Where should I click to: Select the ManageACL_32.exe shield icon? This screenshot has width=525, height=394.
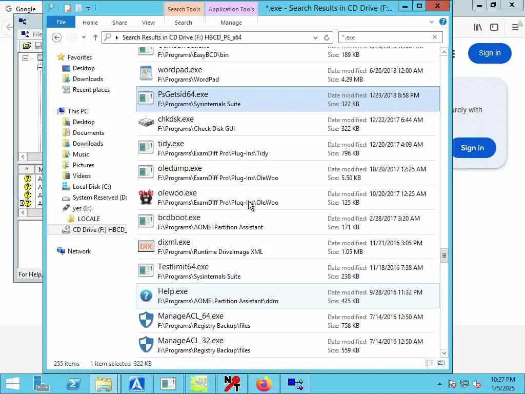[x=146, y=345]
